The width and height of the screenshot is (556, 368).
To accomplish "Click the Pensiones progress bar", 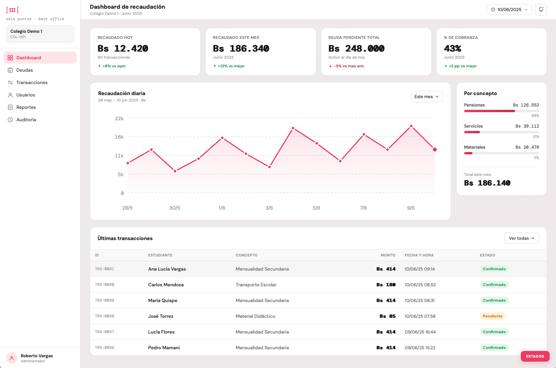I will pos(501,111).
